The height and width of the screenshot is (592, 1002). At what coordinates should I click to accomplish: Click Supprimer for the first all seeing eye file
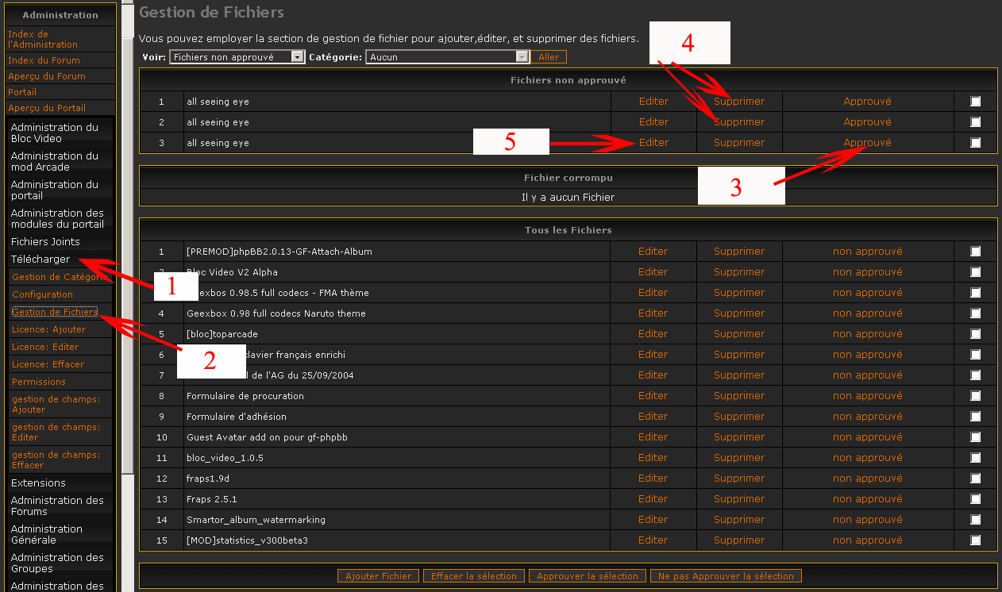click(x=738, y=102)
